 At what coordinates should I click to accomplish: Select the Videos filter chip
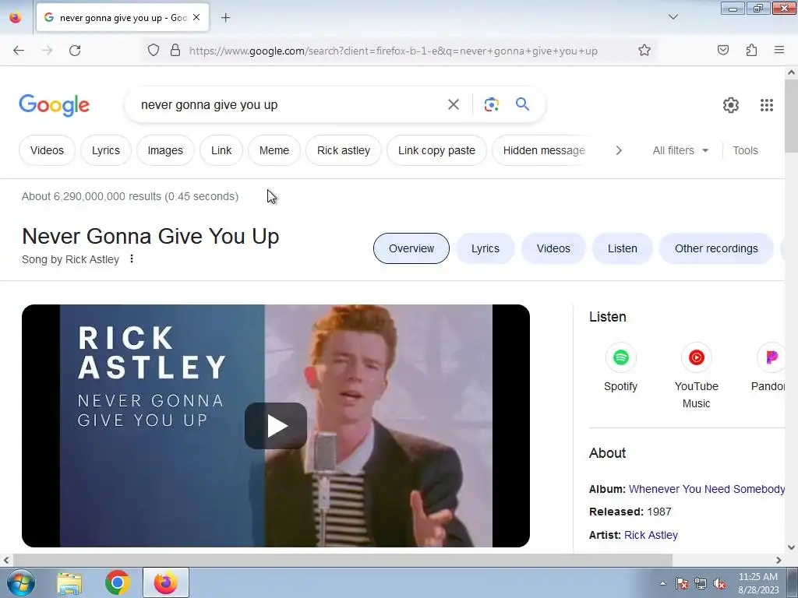point(47,150)
